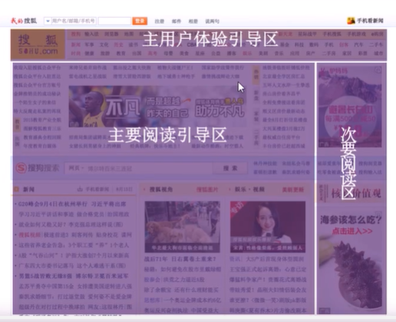
Task: Open 美食 channel in navigation bar
Action: pos(184,53)
